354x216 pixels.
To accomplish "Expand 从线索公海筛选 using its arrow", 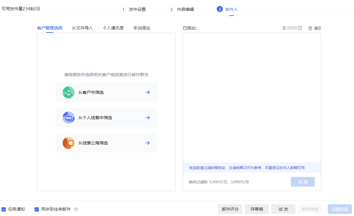I will pos(147,143).
